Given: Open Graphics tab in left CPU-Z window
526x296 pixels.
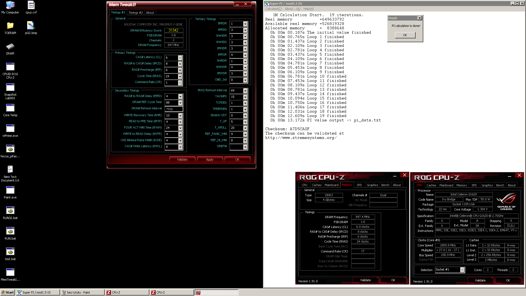Looking at the screenshot, I should tap(372, 185).
